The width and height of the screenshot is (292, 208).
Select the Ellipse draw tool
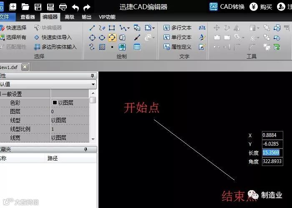click(102, 37)
